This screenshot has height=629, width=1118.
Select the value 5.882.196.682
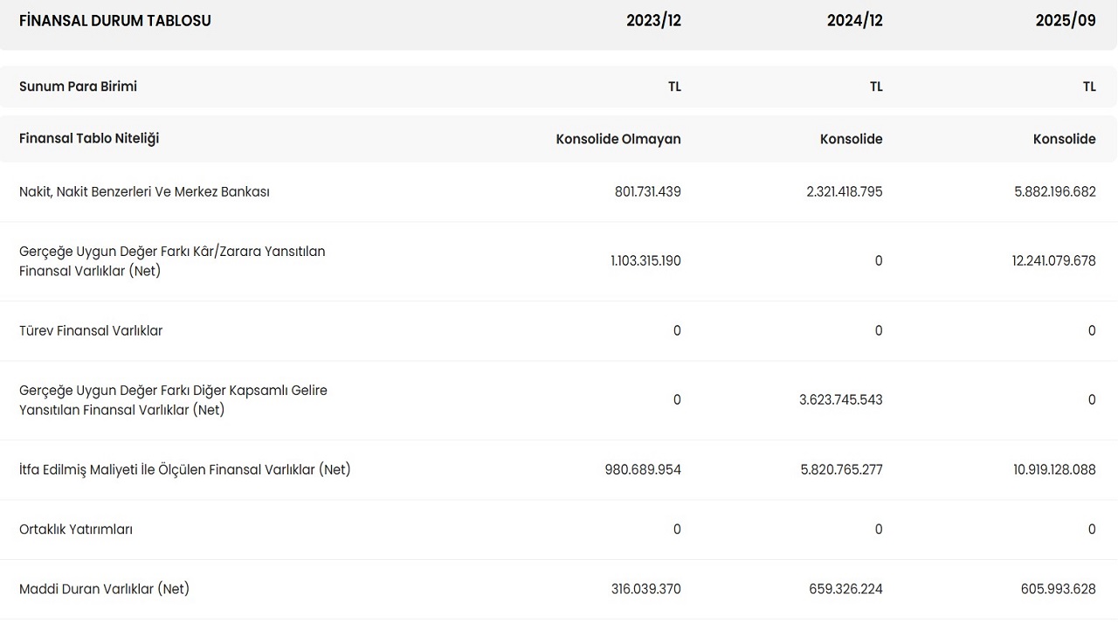(x=1054, y=191)
